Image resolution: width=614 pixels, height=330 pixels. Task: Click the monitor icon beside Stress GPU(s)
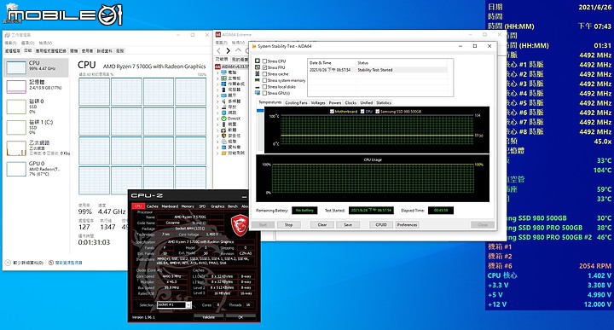[258, 93]
